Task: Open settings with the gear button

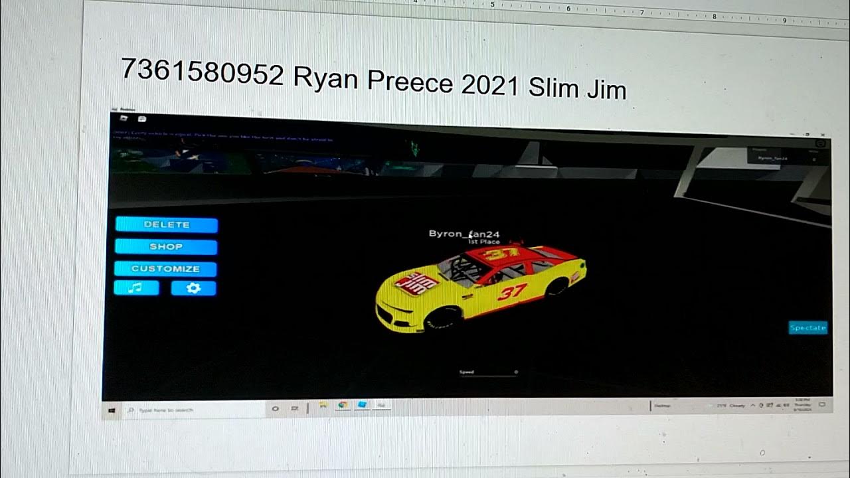Action: (x=193, y=288)
